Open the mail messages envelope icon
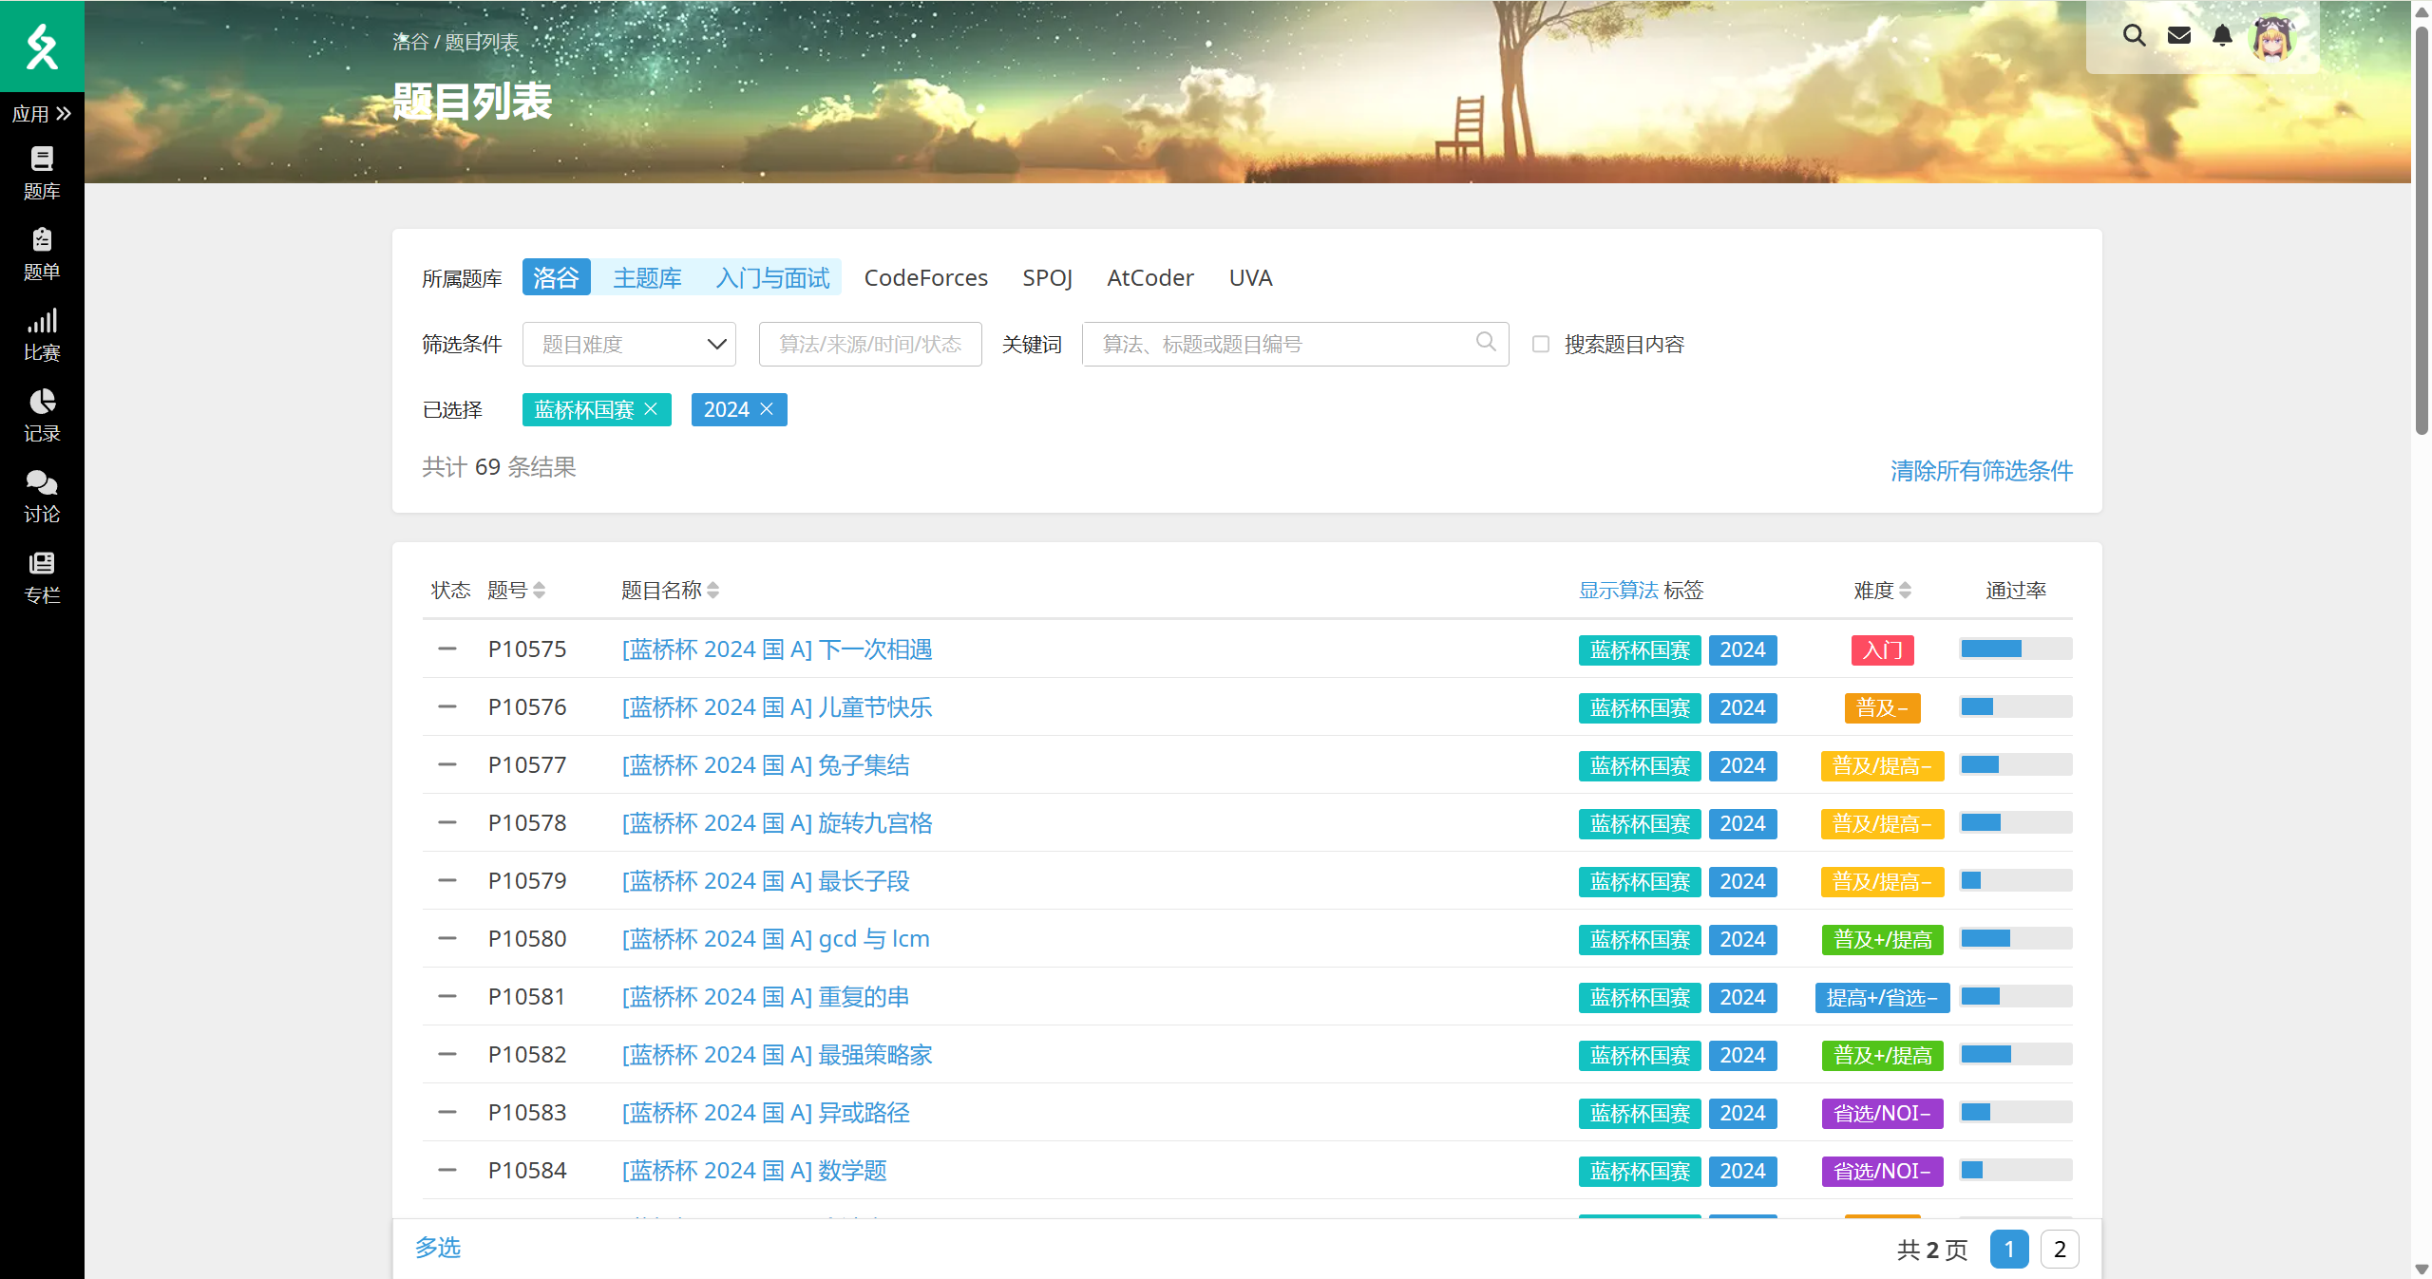Image resolution: width=2432 pixels, height=1279 pixels. [2179, 36]
